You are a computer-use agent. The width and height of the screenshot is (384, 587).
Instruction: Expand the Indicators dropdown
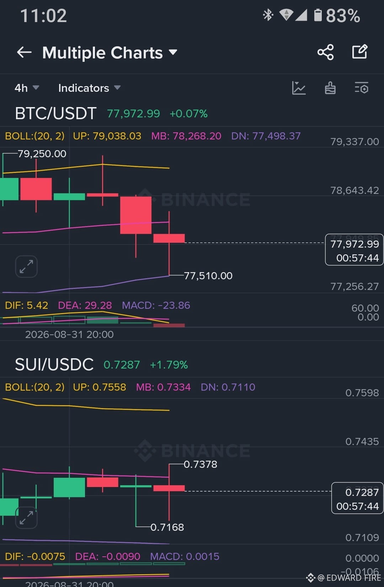(89, 88)
